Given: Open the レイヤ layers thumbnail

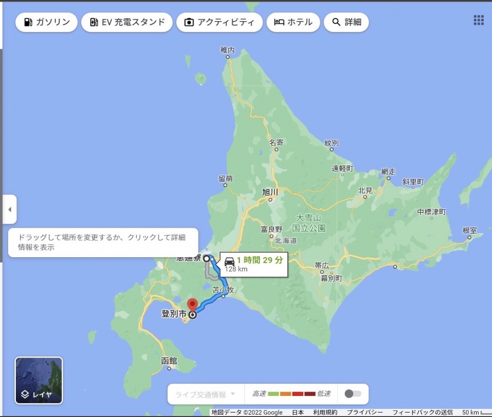Looking at the screenshot, I should click(x=39, y=381).
